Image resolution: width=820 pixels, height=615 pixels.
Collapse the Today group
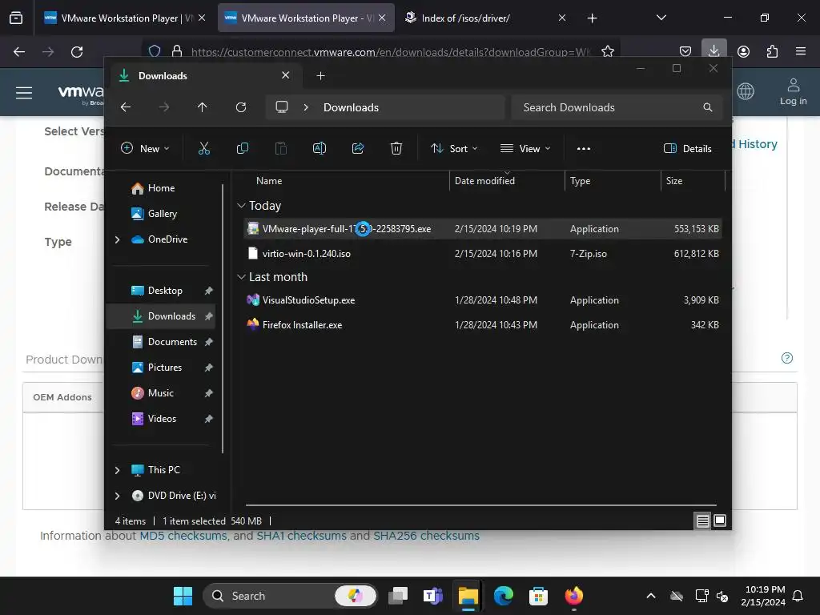(241, 206)
